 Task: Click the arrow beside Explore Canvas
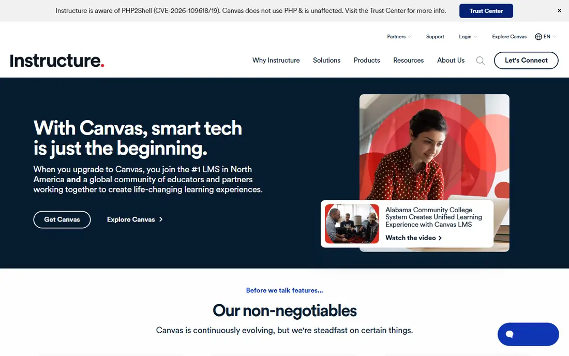161,219
